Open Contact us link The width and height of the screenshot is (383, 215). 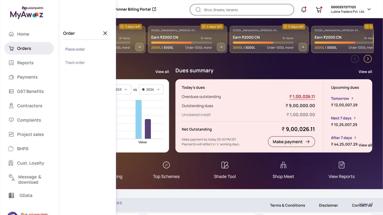coord(362,205)
